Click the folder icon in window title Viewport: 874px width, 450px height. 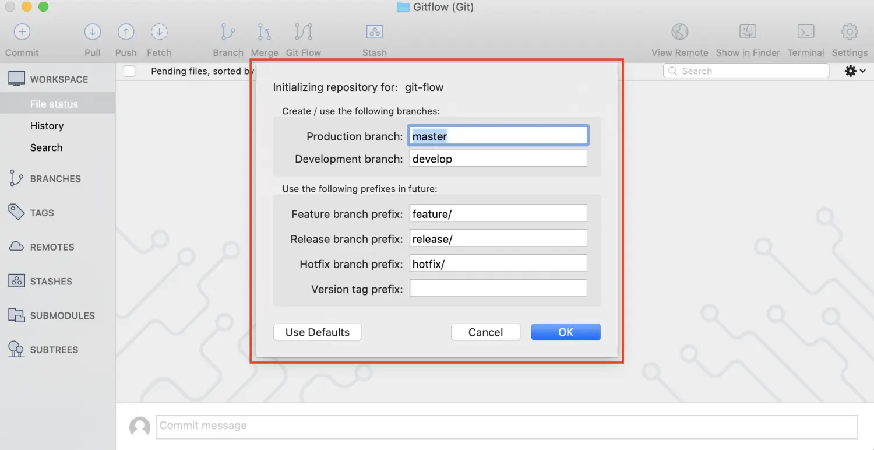click(x=403, y=8)
